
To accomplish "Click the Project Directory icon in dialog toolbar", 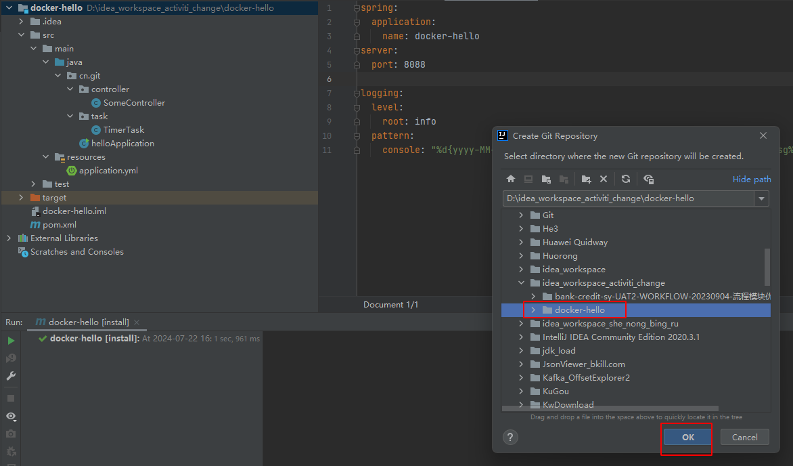I will (x=546, y=179).
